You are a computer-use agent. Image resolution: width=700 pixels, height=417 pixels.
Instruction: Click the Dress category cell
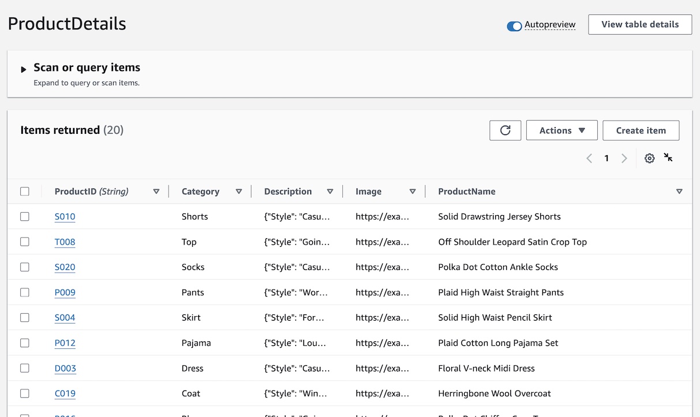point(192,368)
